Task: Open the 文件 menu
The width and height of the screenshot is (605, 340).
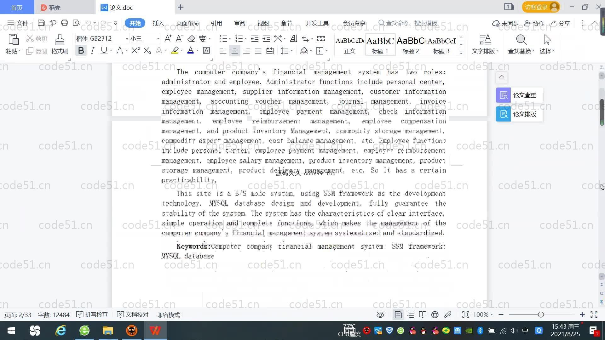Action: [18, 23]
